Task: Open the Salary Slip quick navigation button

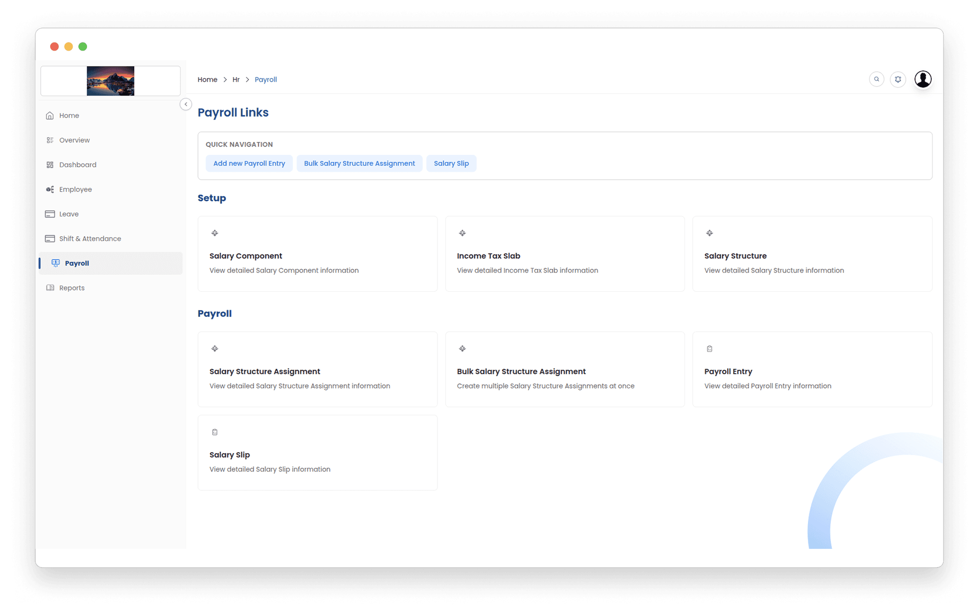Action: [451, 163]
